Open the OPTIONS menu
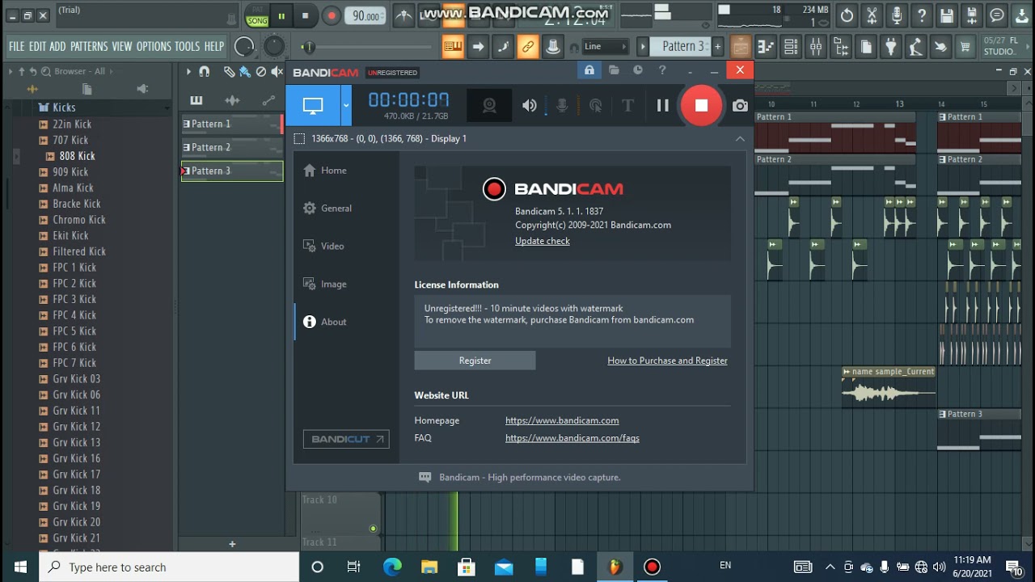The height and width of the screenshot is (582, 1035). (x=154, y=47)
